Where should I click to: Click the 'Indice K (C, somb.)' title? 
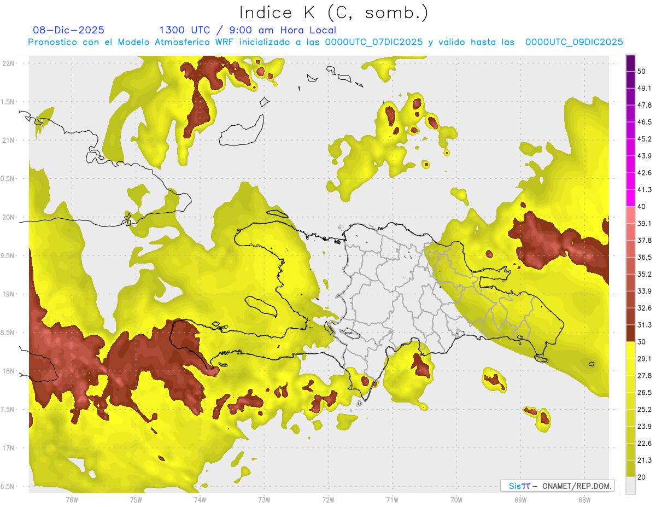click(x=333, y=13)
